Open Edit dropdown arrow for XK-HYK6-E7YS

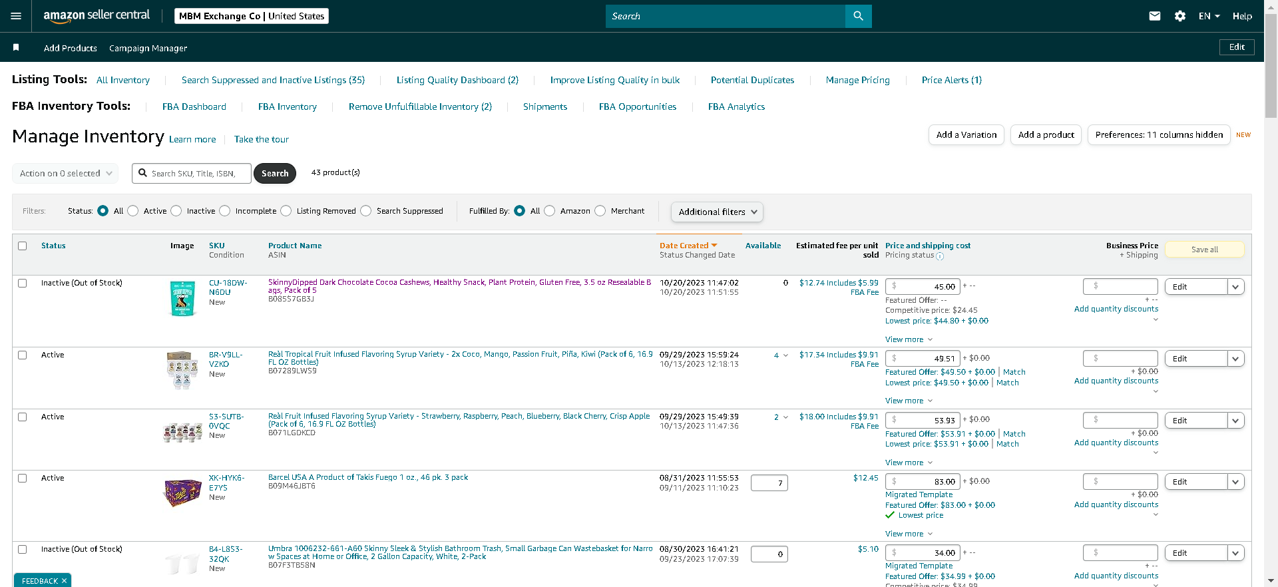[1236, 482]
